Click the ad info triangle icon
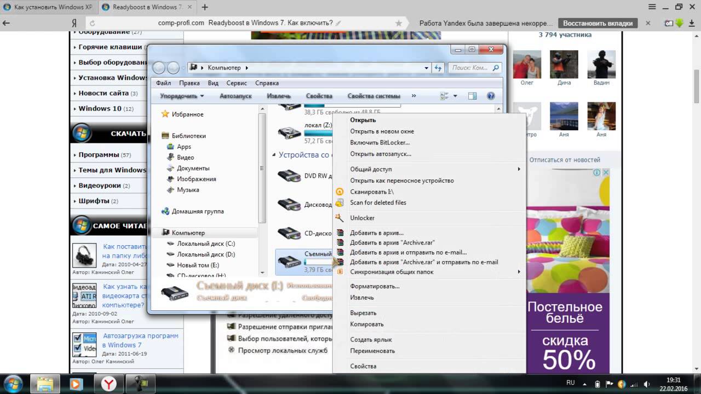 click(x=597, y=172)
